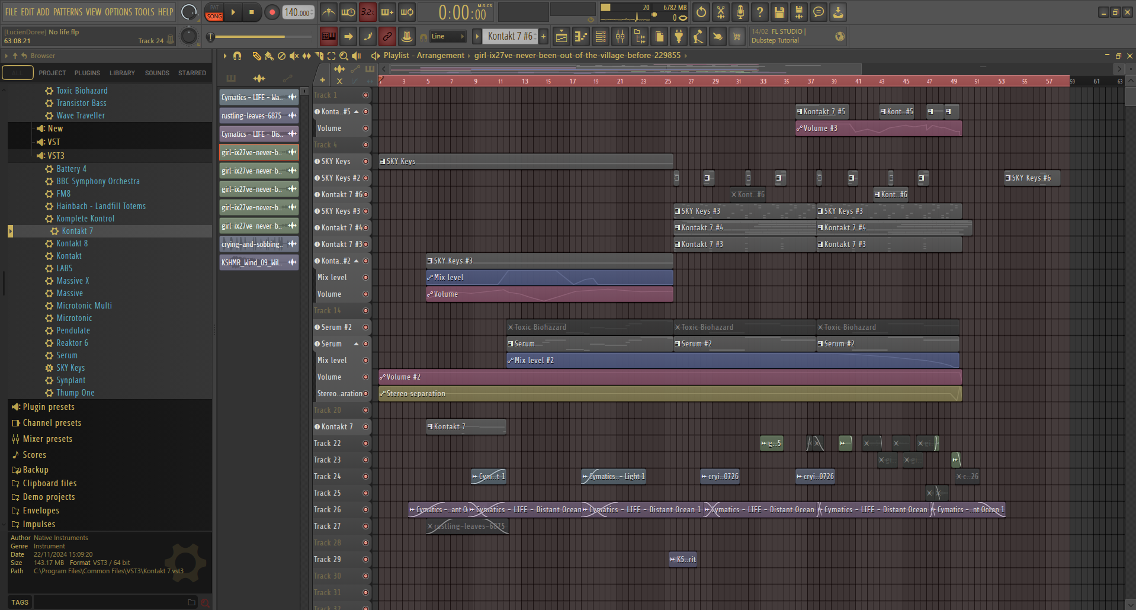Open the PATTERNS menu
1136x610 pixels.
pos(68,12)
